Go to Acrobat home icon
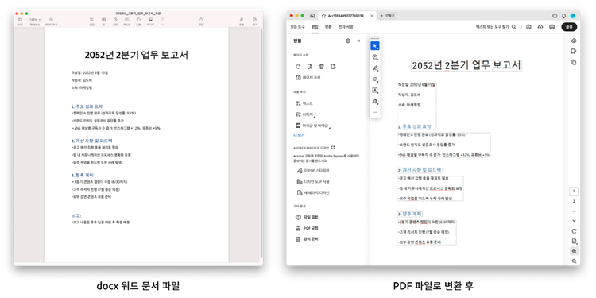This screenshot has width=596, height=298. pyautogui.click(x=312, y=16)
